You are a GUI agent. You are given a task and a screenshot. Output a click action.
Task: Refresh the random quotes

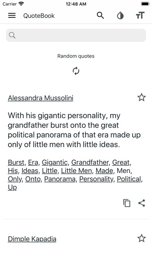pos(76,71)
